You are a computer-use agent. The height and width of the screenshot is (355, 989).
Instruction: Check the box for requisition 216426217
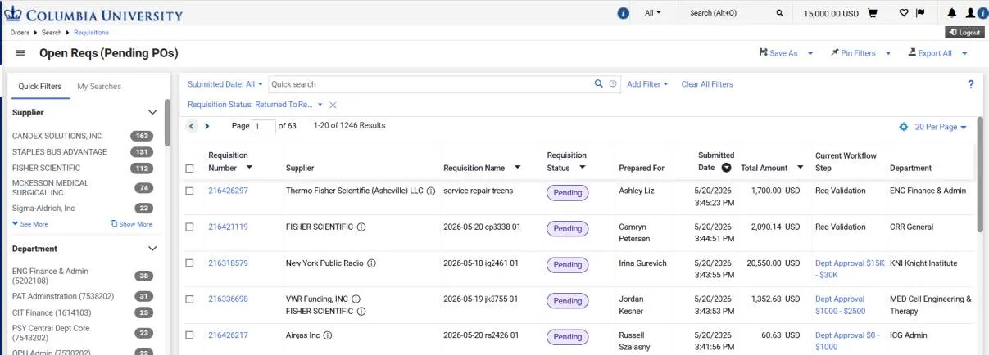[190, 335]
